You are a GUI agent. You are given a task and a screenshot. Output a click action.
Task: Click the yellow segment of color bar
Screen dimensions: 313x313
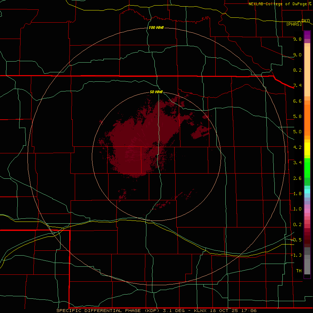point(307,149)
